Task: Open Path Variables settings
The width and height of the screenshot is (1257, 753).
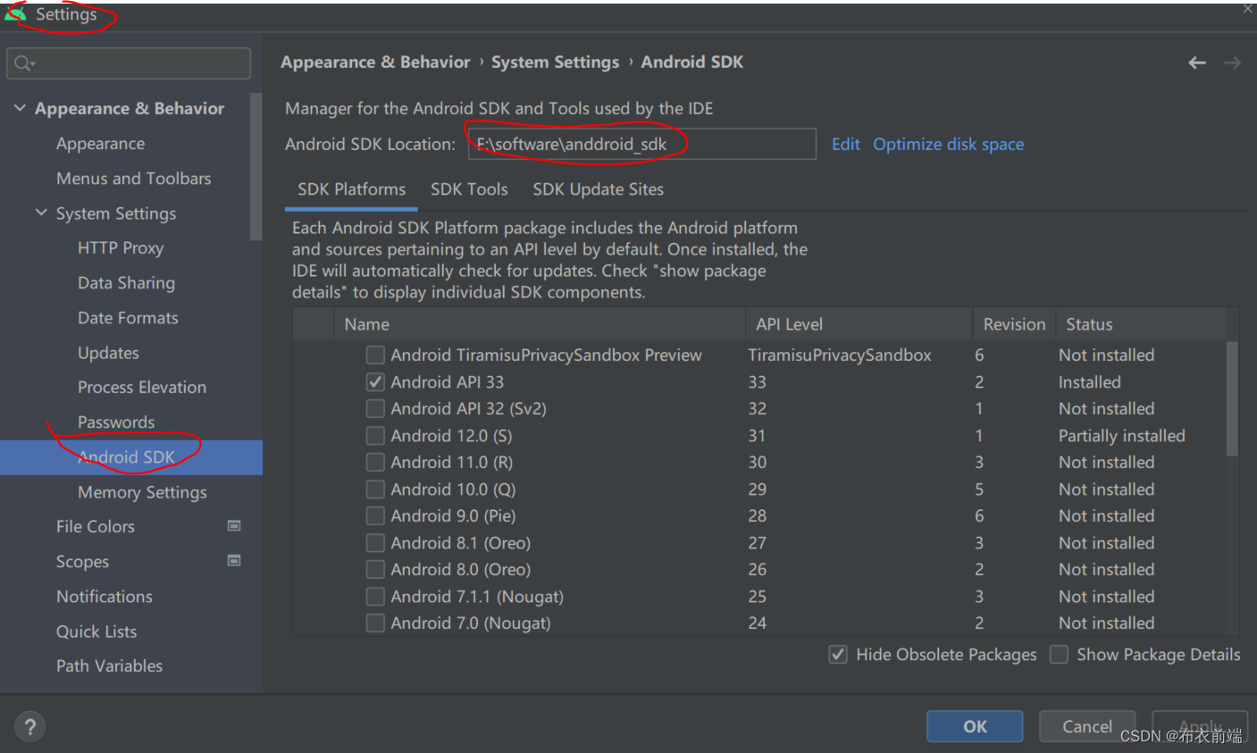Action: click(x=109, y=666)
